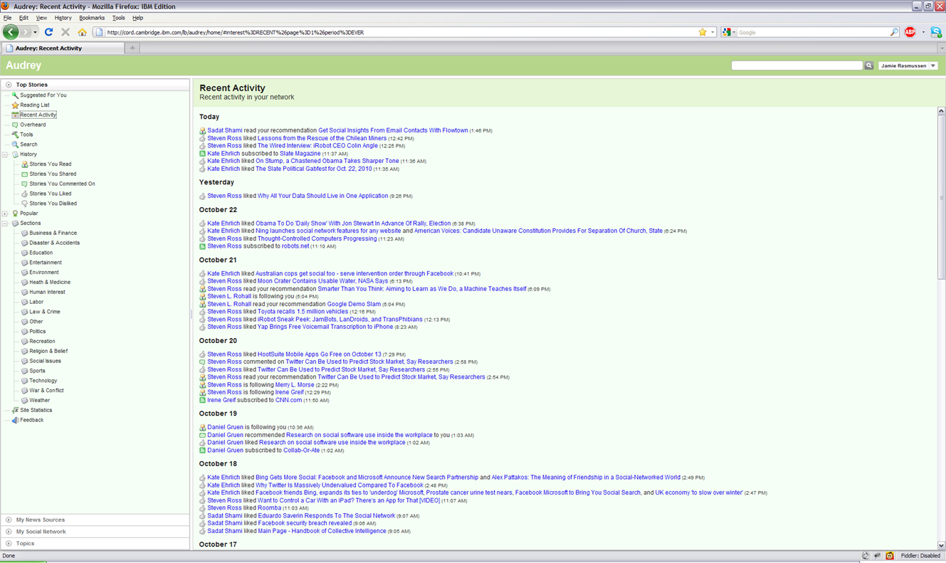
Task: Select the Politics section
Action: [38, 332]
